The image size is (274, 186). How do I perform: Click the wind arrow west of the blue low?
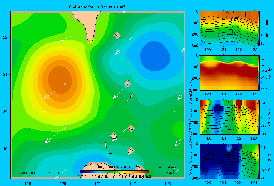point(124,45)
